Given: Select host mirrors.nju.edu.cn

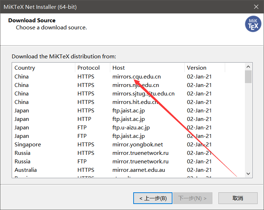Looking at the screenshot, I should [x=136, y=85].
